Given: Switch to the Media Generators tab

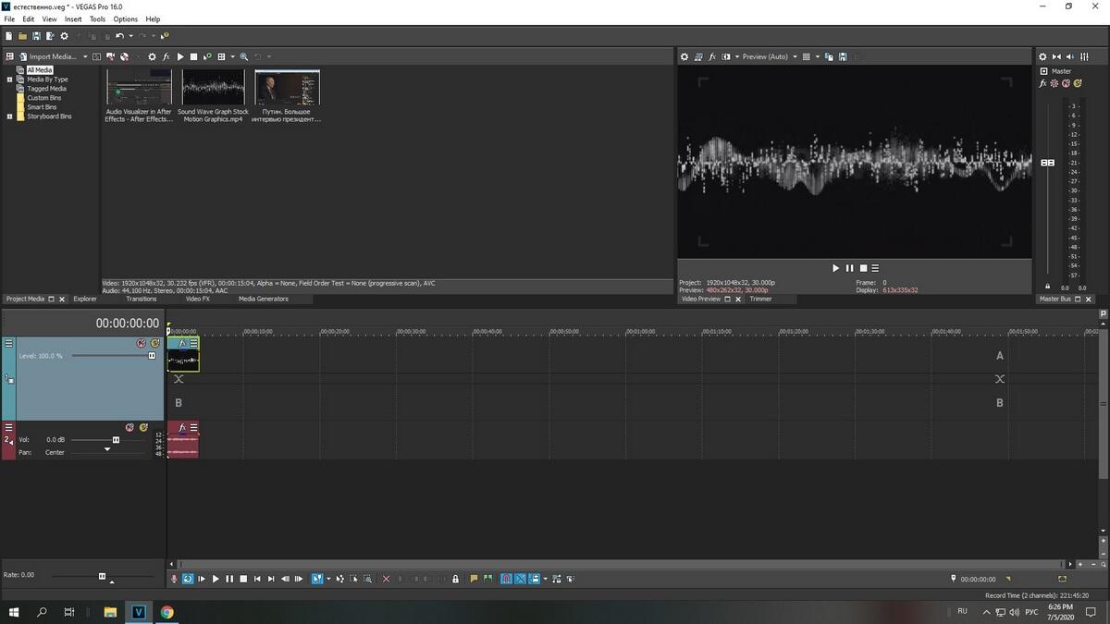Looking at the screenshot, I should tap(263, 299).
